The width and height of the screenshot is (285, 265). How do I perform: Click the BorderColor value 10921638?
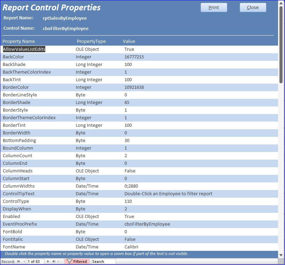point(134,87)
